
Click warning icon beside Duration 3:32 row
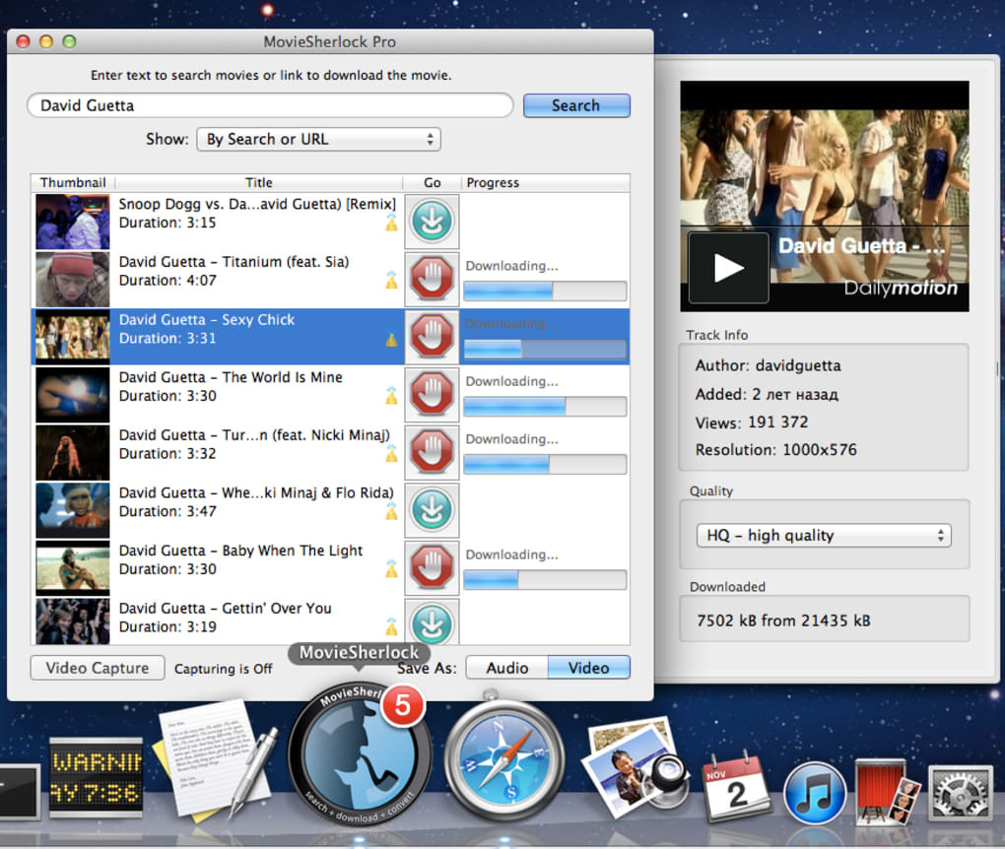click(391, 454)
